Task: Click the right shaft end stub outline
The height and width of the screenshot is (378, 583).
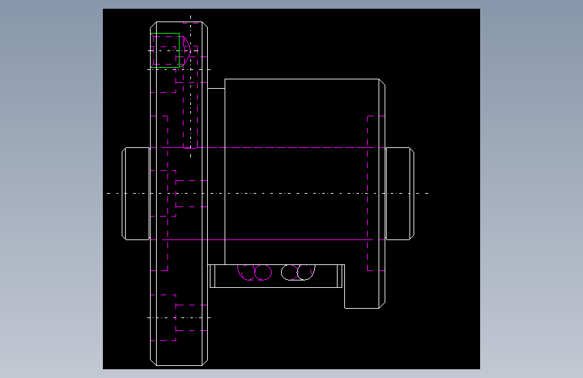Action: click(400, 194)
